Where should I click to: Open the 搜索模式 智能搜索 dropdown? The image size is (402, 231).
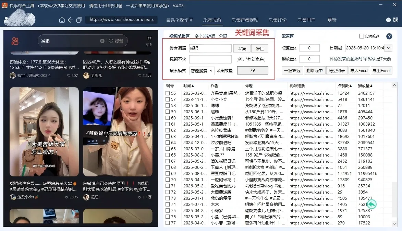202,71
